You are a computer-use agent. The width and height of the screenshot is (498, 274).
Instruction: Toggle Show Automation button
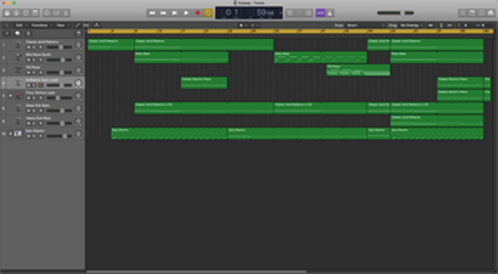tap(77, 25)
